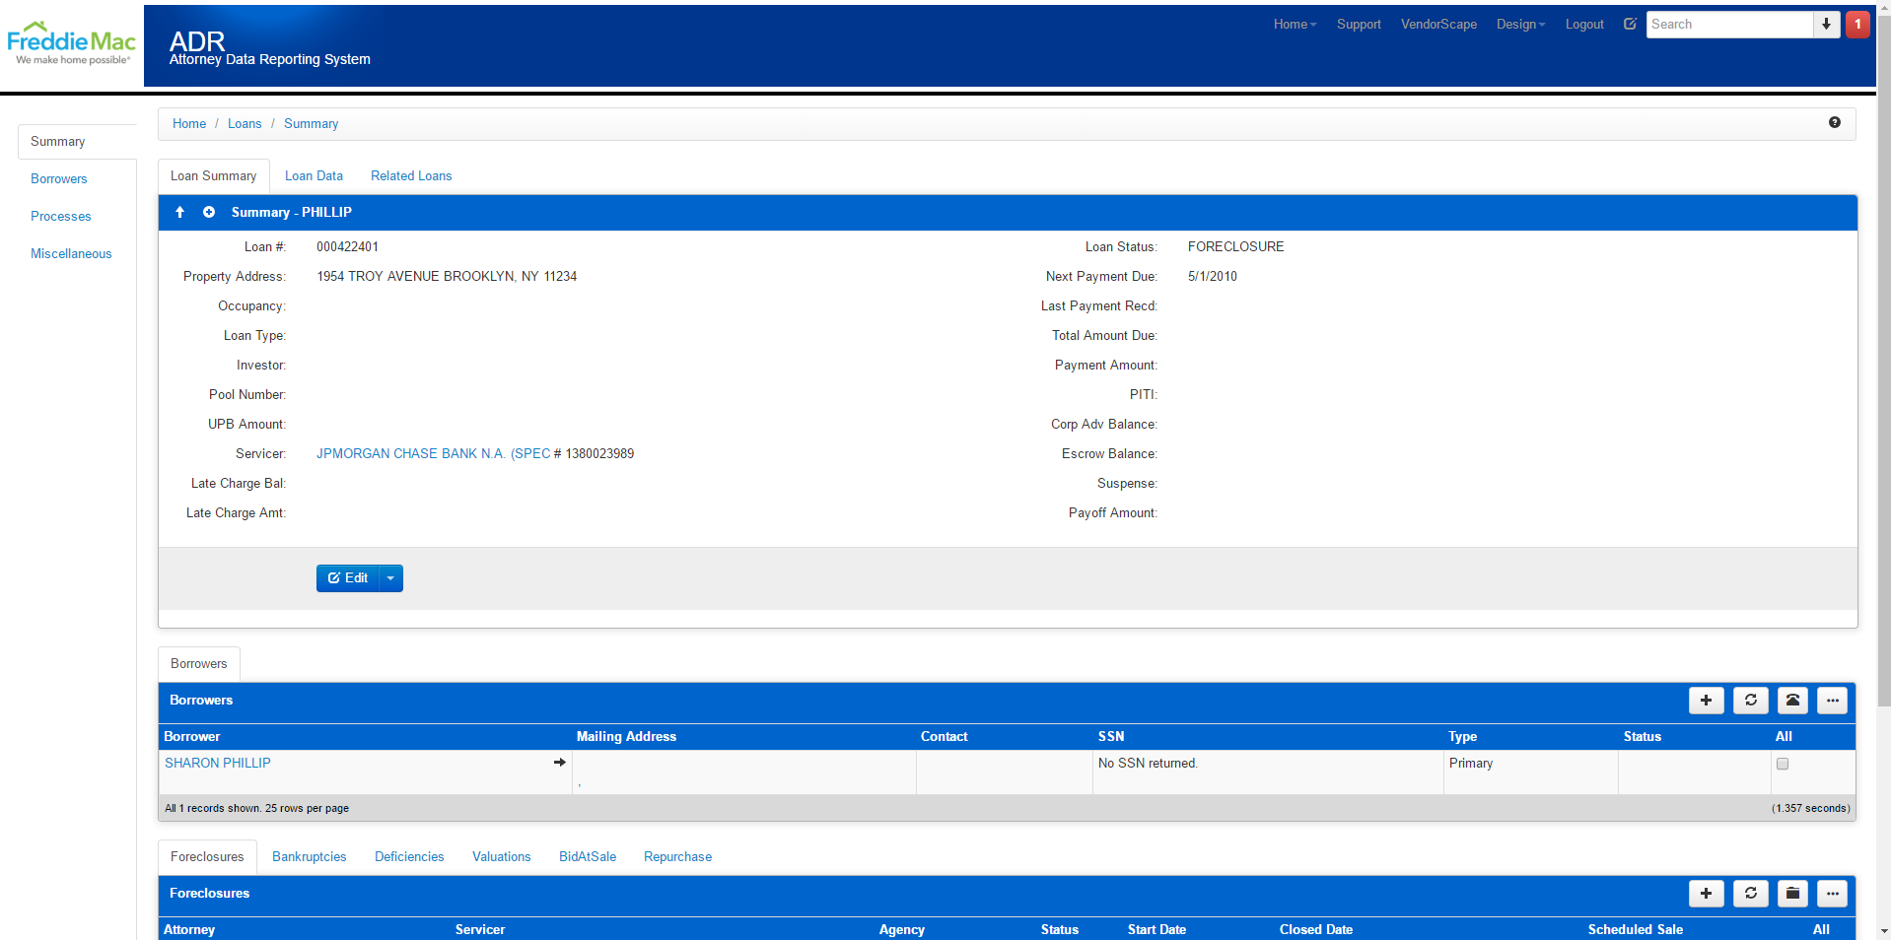Open more options in Foreclosures panel
Screen dimensions: 1891x940
[1833, 894]
